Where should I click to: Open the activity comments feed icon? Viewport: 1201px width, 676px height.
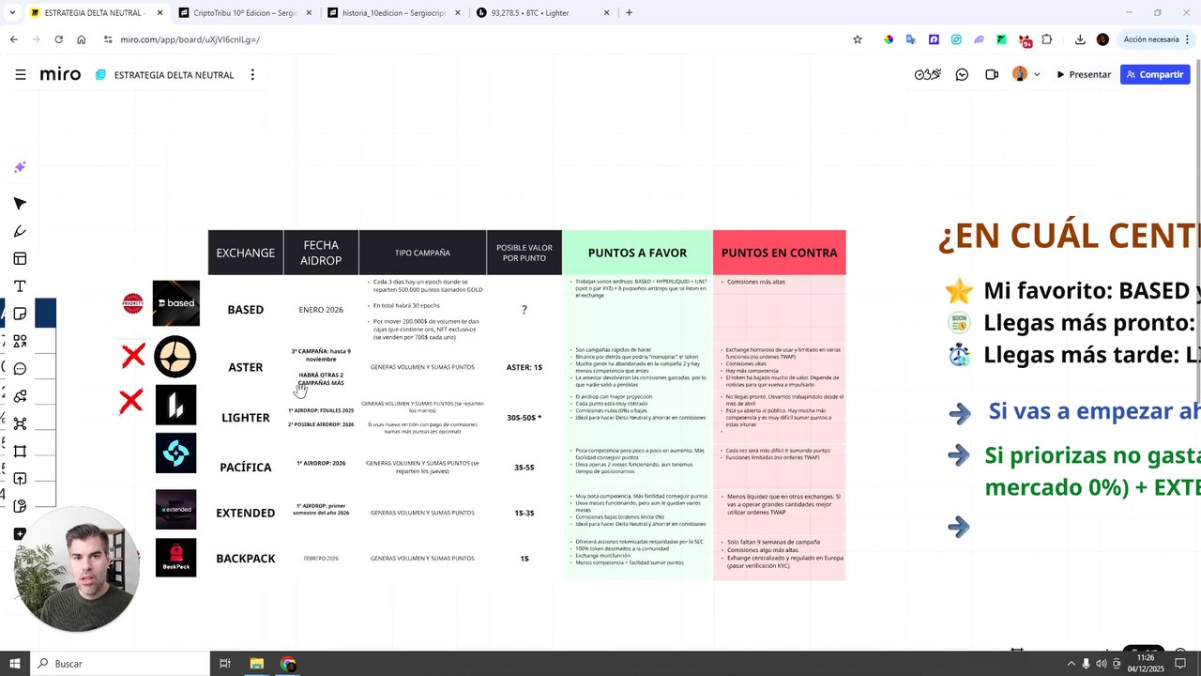point(962,74)
